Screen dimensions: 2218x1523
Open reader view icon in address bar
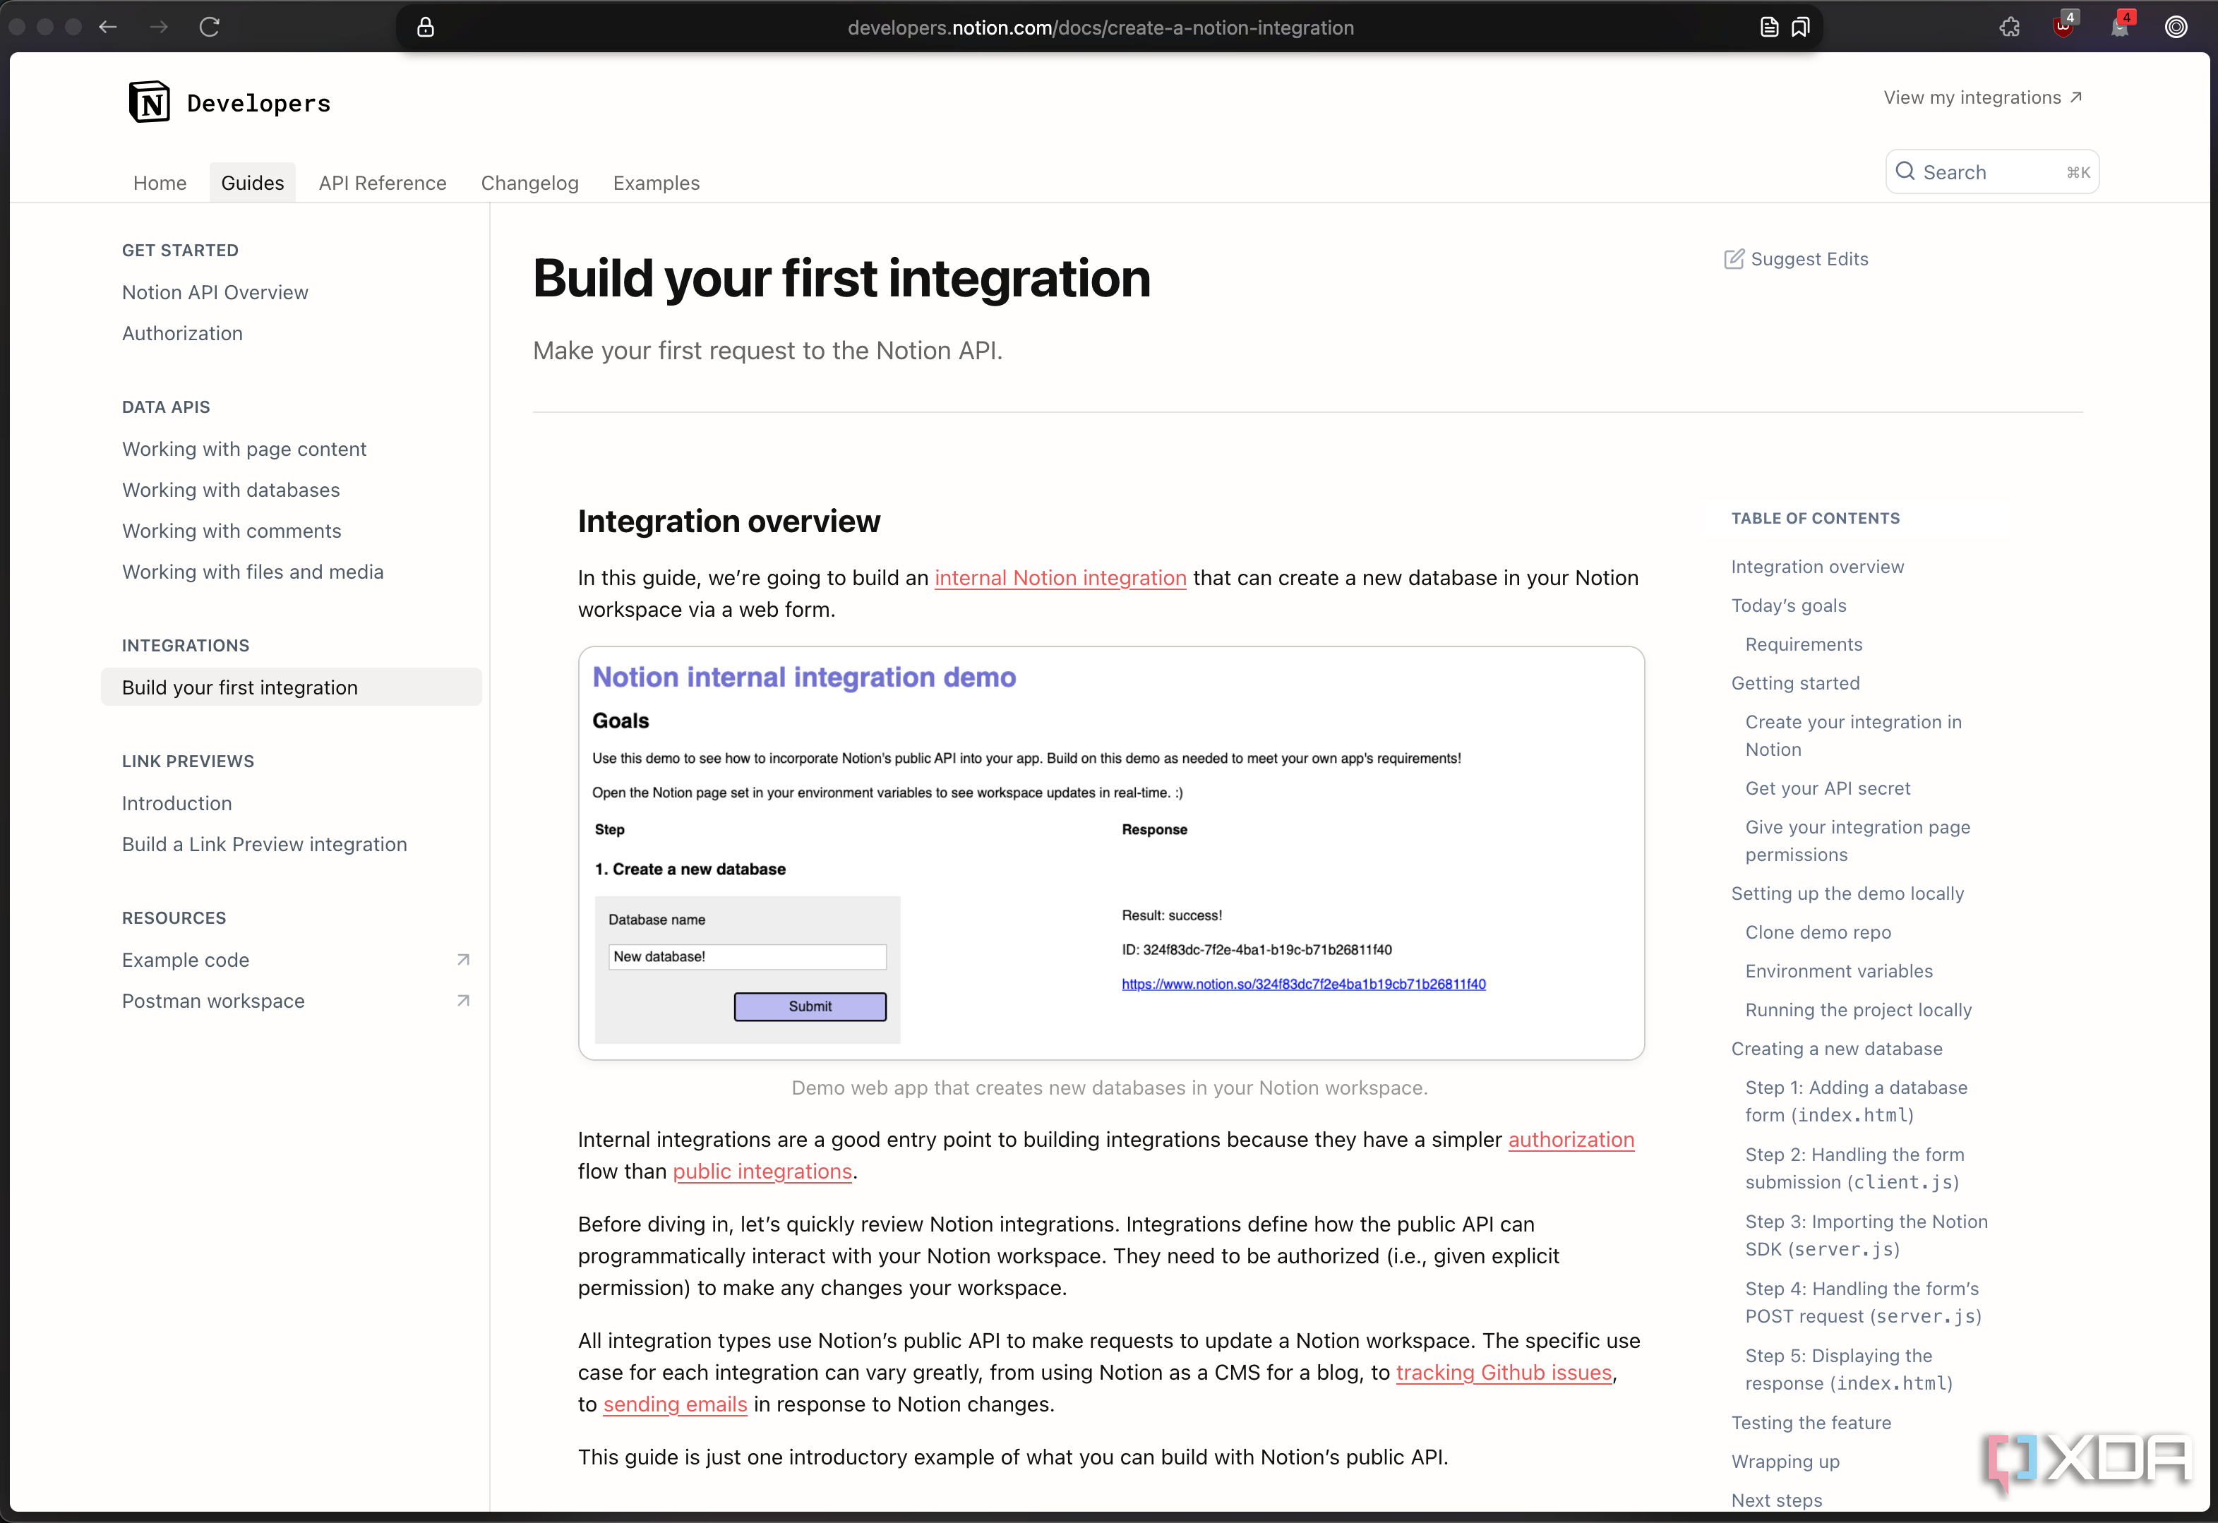coord(1768,27)
